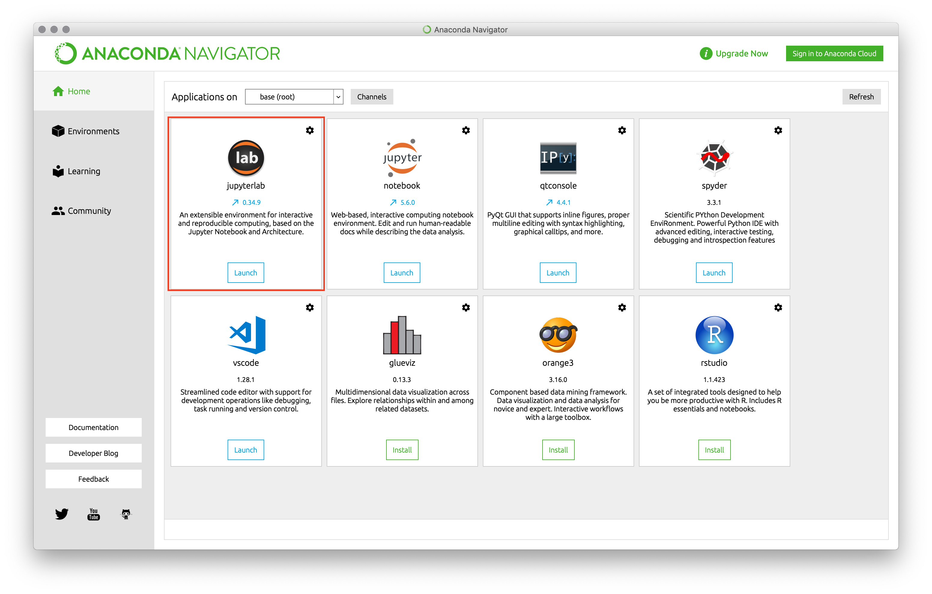
Task: Click the orange3 sunglasses logo
Action: (x=558, y=335)
